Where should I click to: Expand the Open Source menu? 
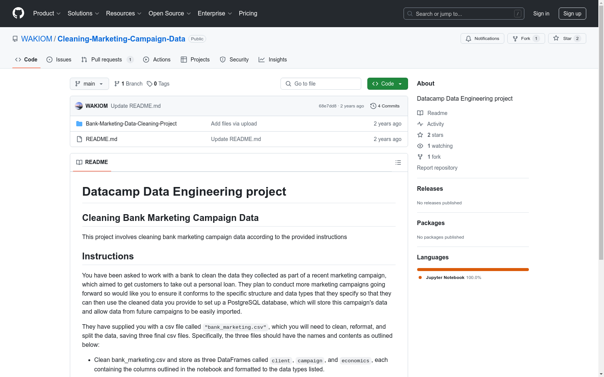[170, 14]
